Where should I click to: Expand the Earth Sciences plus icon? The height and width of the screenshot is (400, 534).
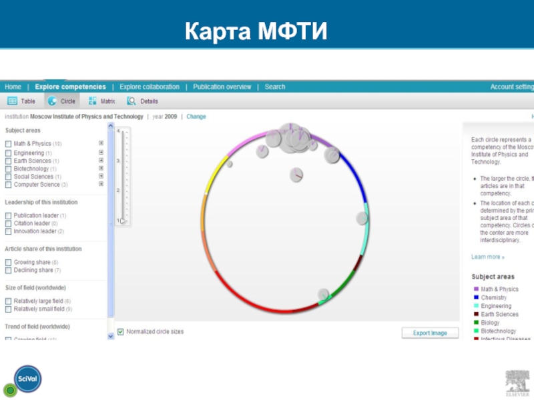point(101,160)
